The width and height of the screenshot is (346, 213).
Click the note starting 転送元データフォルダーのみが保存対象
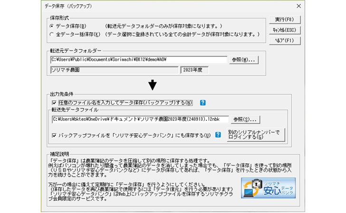pyautogui.click(x=163, y=26)
